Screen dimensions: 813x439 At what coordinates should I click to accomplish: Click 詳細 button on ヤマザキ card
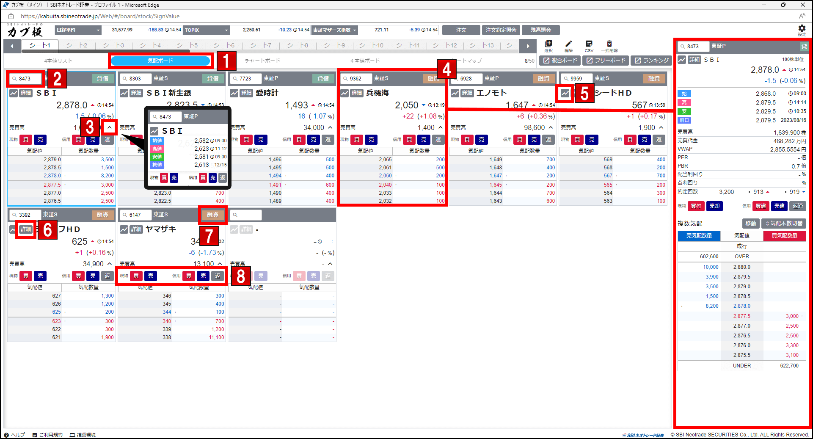pyautogui.click(x=136, y=229)
